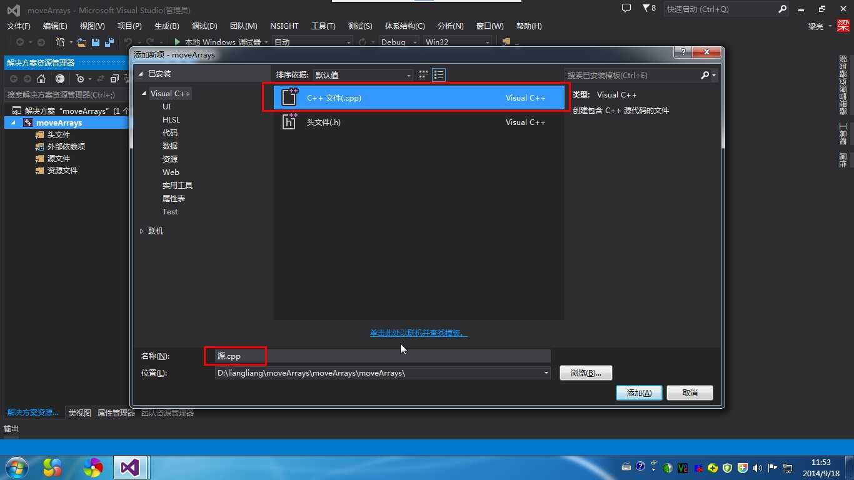Open the 项目(P) menu
The image size is (854, 480).
click(x=129, y=26)
